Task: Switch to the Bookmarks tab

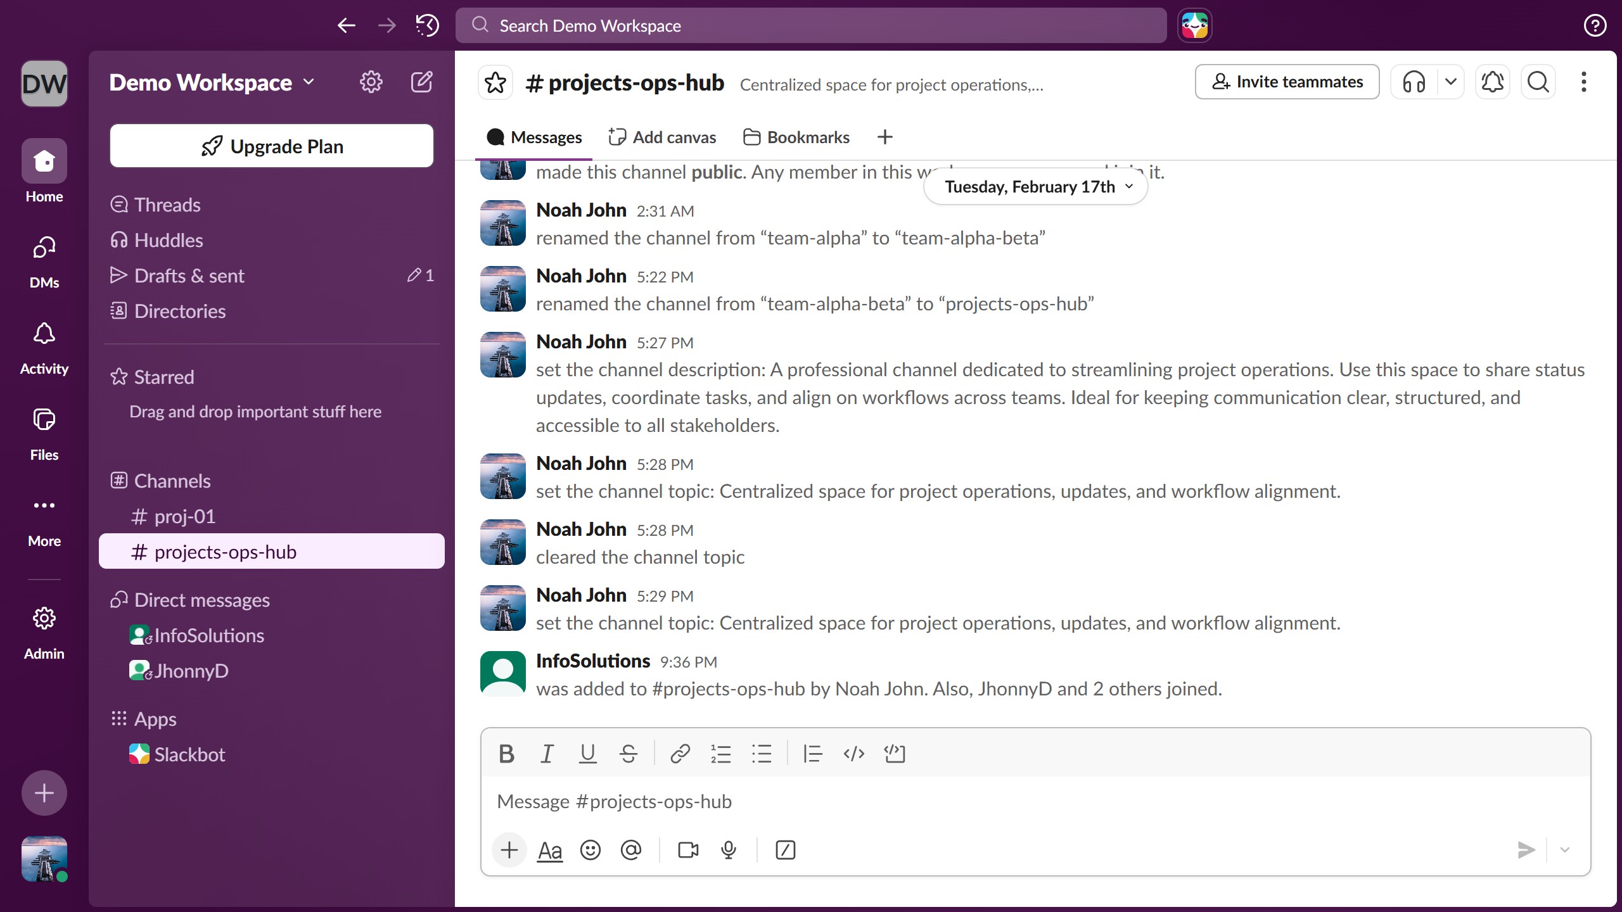Action: coord(796,137)
